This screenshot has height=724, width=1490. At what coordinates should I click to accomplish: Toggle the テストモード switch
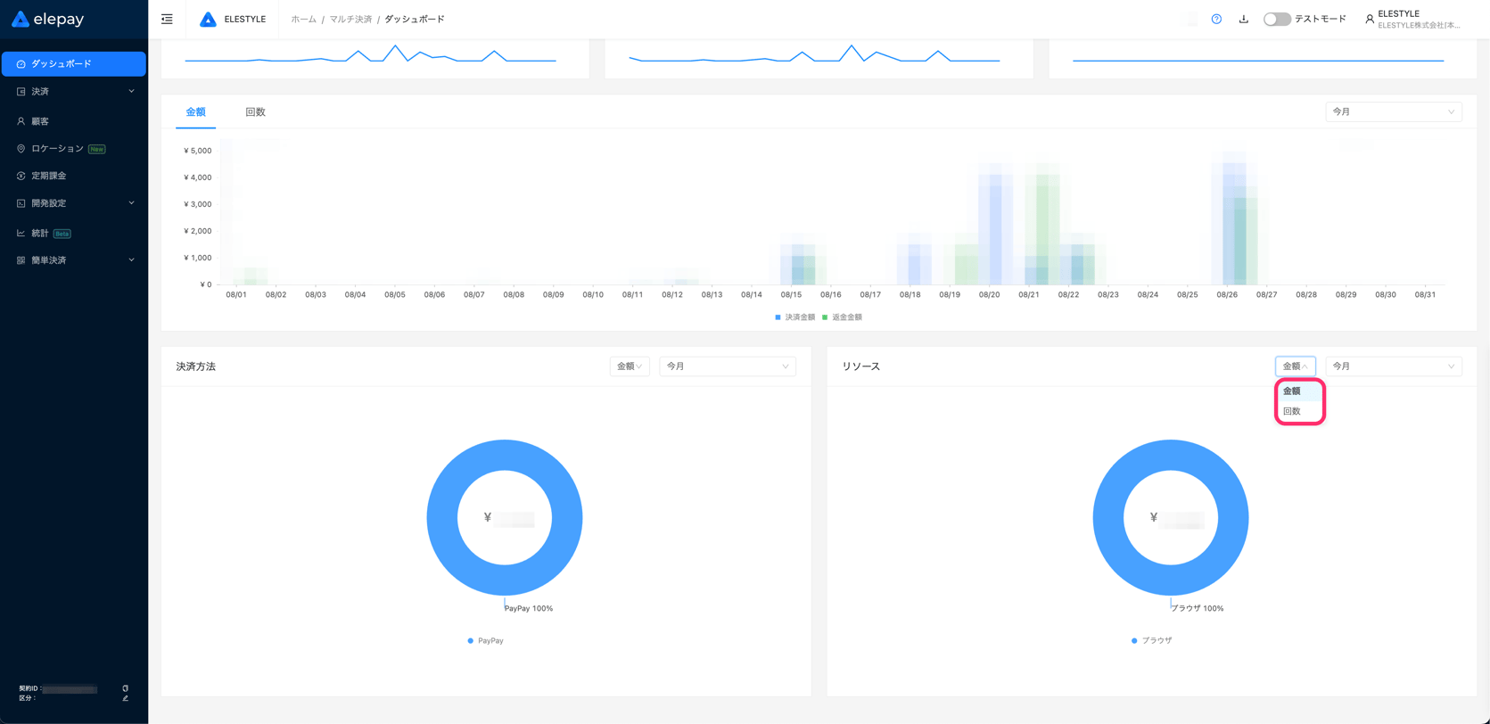[x=1276, y=19]
